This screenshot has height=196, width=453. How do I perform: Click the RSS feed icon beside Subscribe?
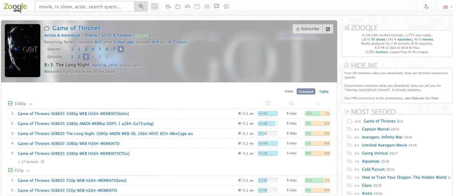pyautogui.click(x=328, y=29)
